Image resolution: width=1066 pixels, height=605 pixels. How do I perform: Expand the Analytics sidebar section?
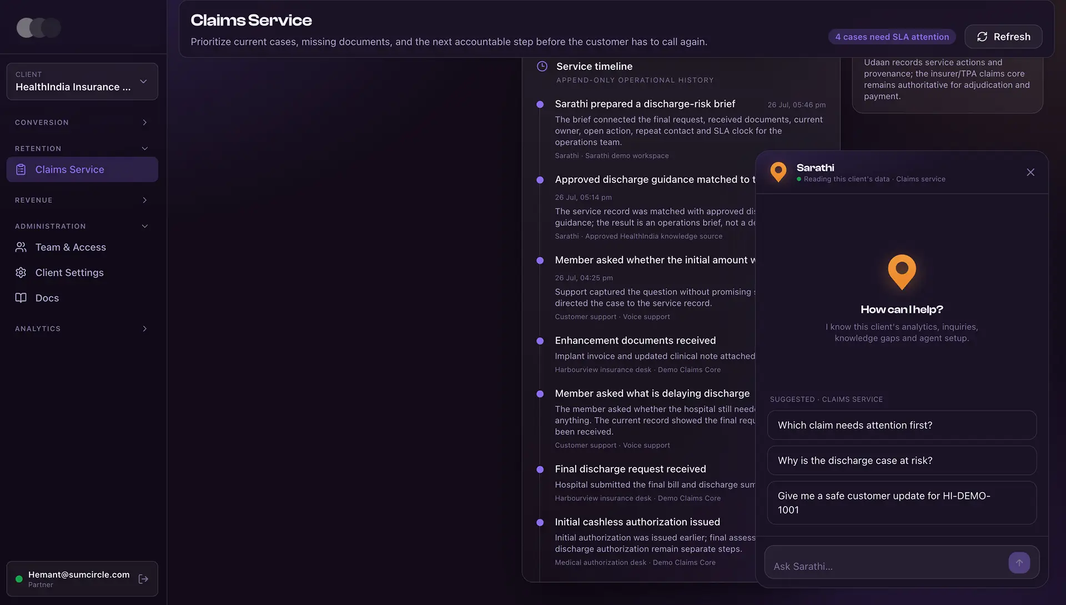coord(82,329)
